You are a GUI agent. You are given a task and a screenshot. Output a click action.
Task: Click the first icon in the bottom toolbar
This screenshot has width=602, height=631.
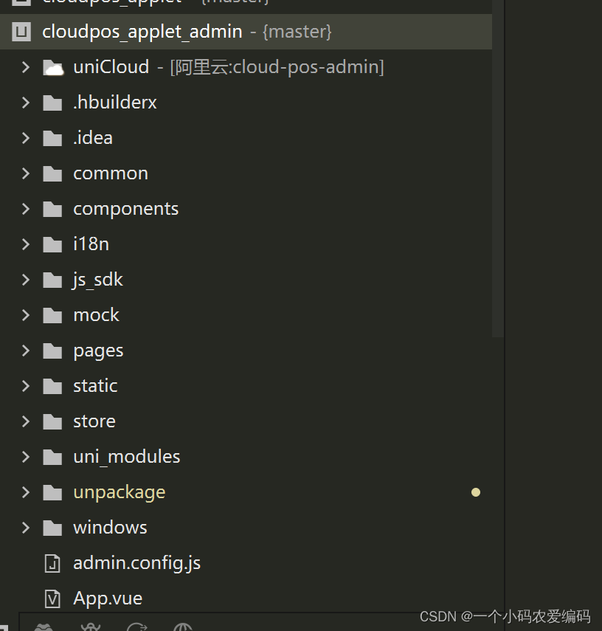pyautogui.click(x=44, y=627)
